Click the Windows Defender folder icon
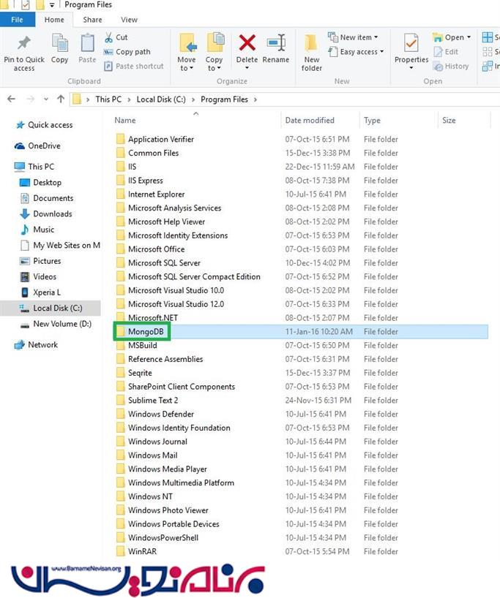 coord(121,414)
